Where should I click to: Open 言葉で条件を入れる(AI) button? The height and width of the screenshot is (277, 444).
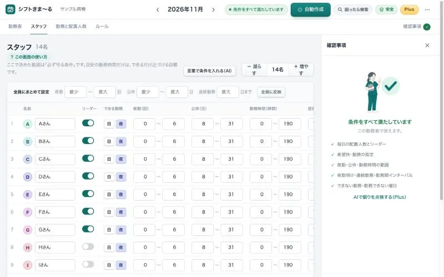(x=210, y=71)
